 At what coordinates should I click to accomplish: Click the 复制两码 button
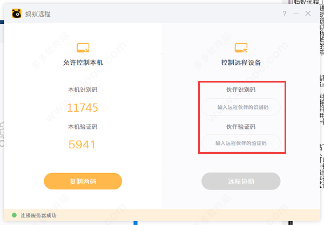click(83, 181)
